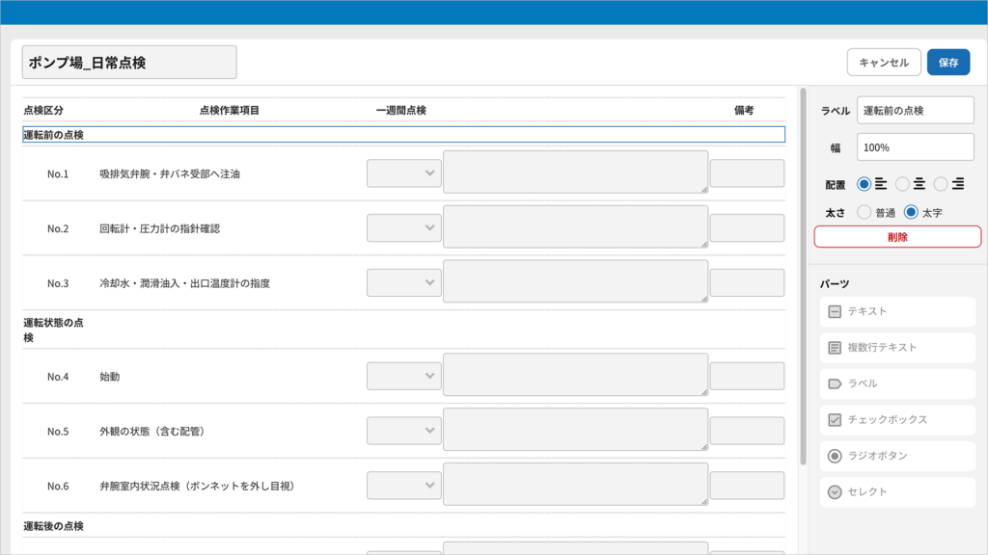Open the dropdown in the No.4 row
988x555 pixels.
point(404,376)
